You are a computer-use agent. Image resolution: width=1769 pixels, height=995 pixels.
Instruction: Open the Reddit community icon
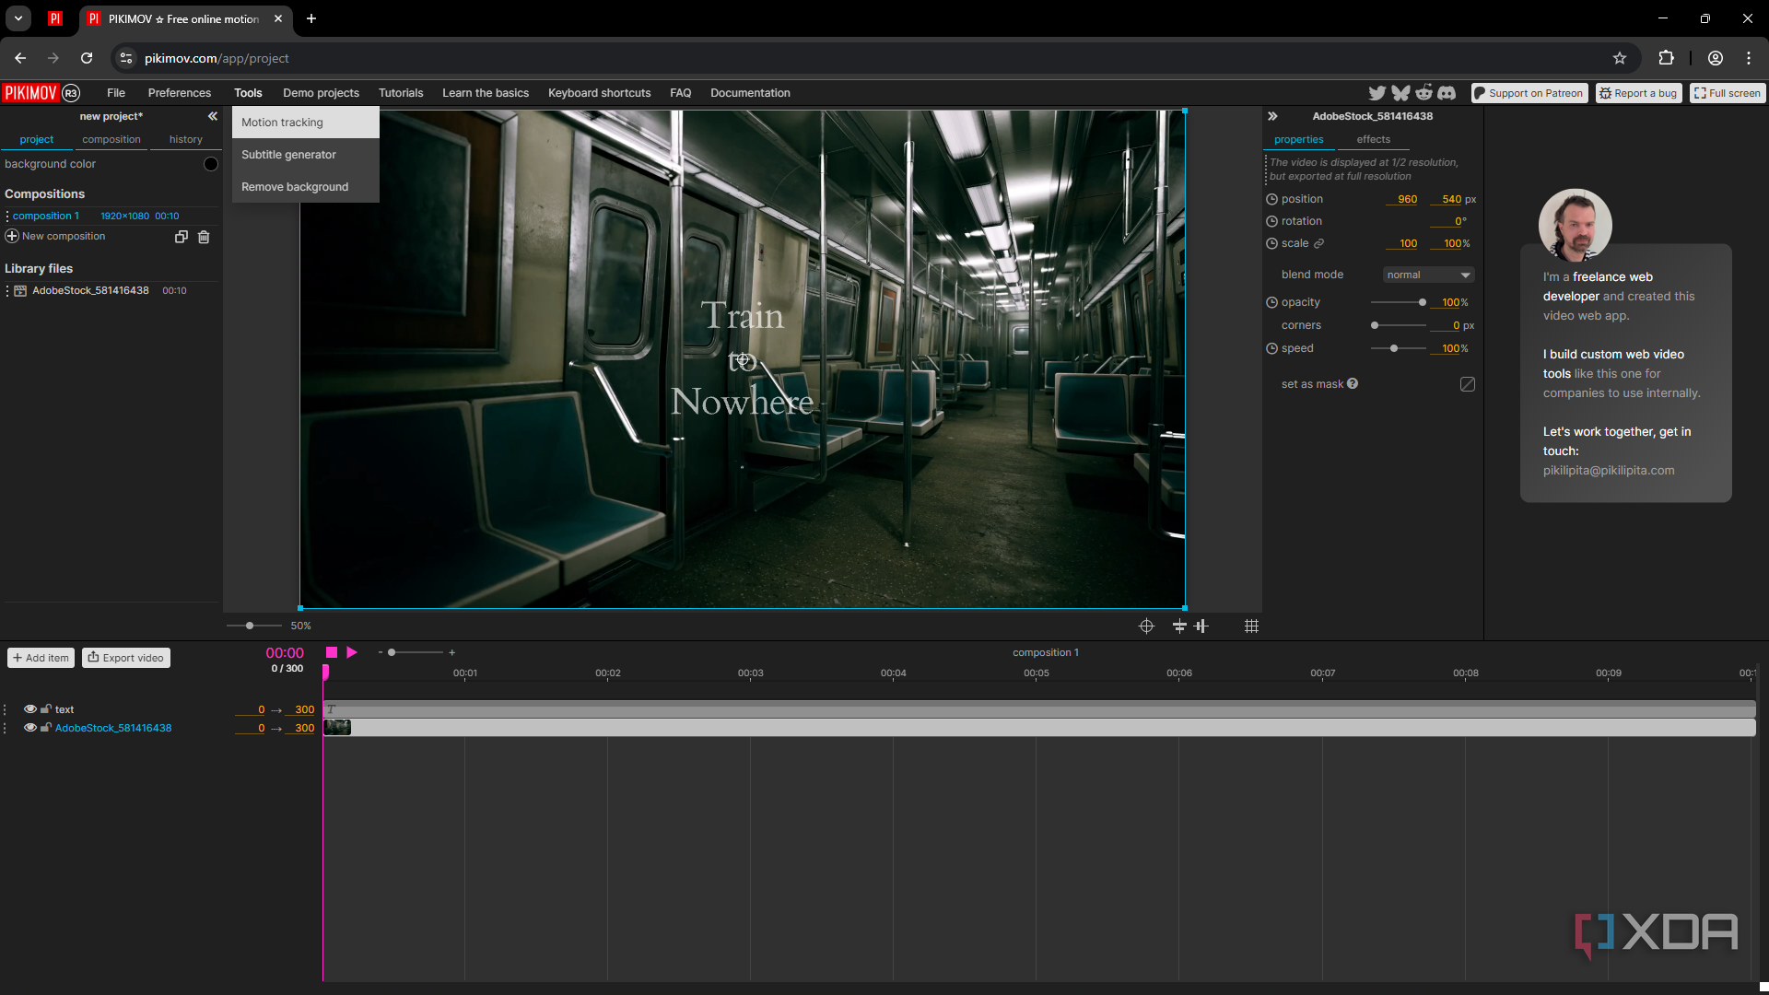[x=1424, y=93]
